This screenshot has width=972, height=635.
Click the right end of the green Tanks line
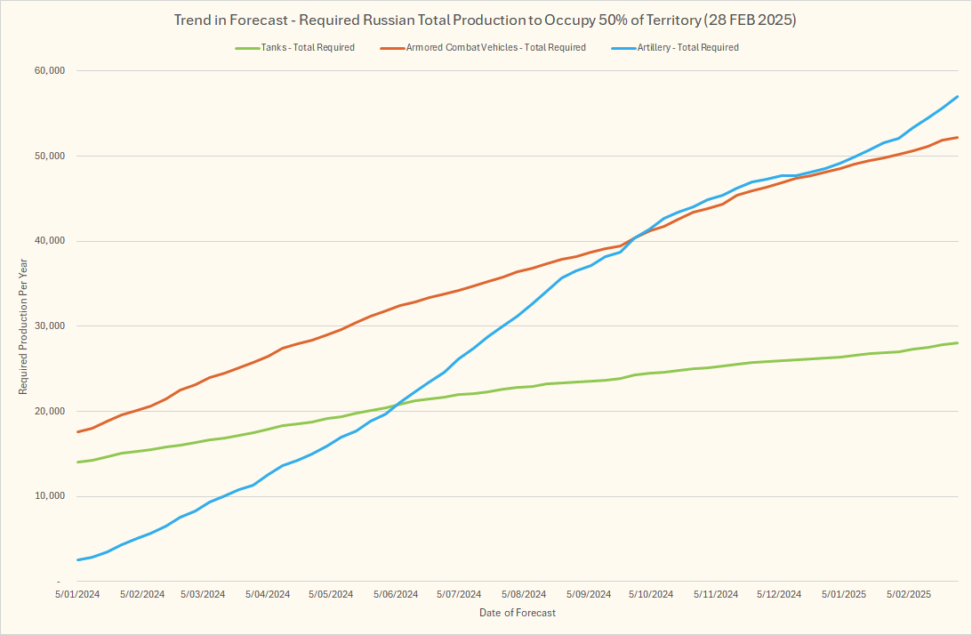(x=957, y=342)
